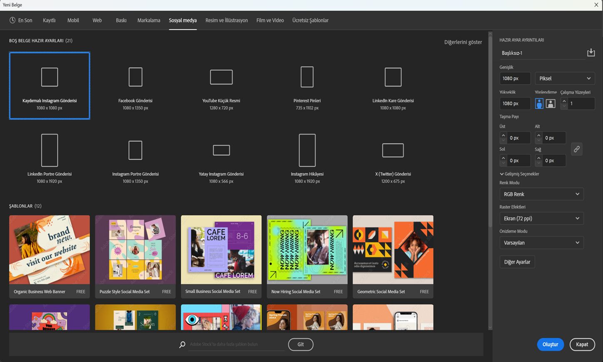Screen dimensions: 603x362
Task: Click the Git search button
Action: pos(301,345)
